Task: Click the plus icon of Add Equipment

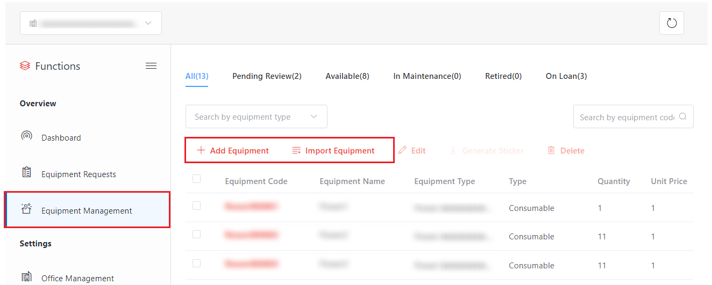Action: click(201, 150)
